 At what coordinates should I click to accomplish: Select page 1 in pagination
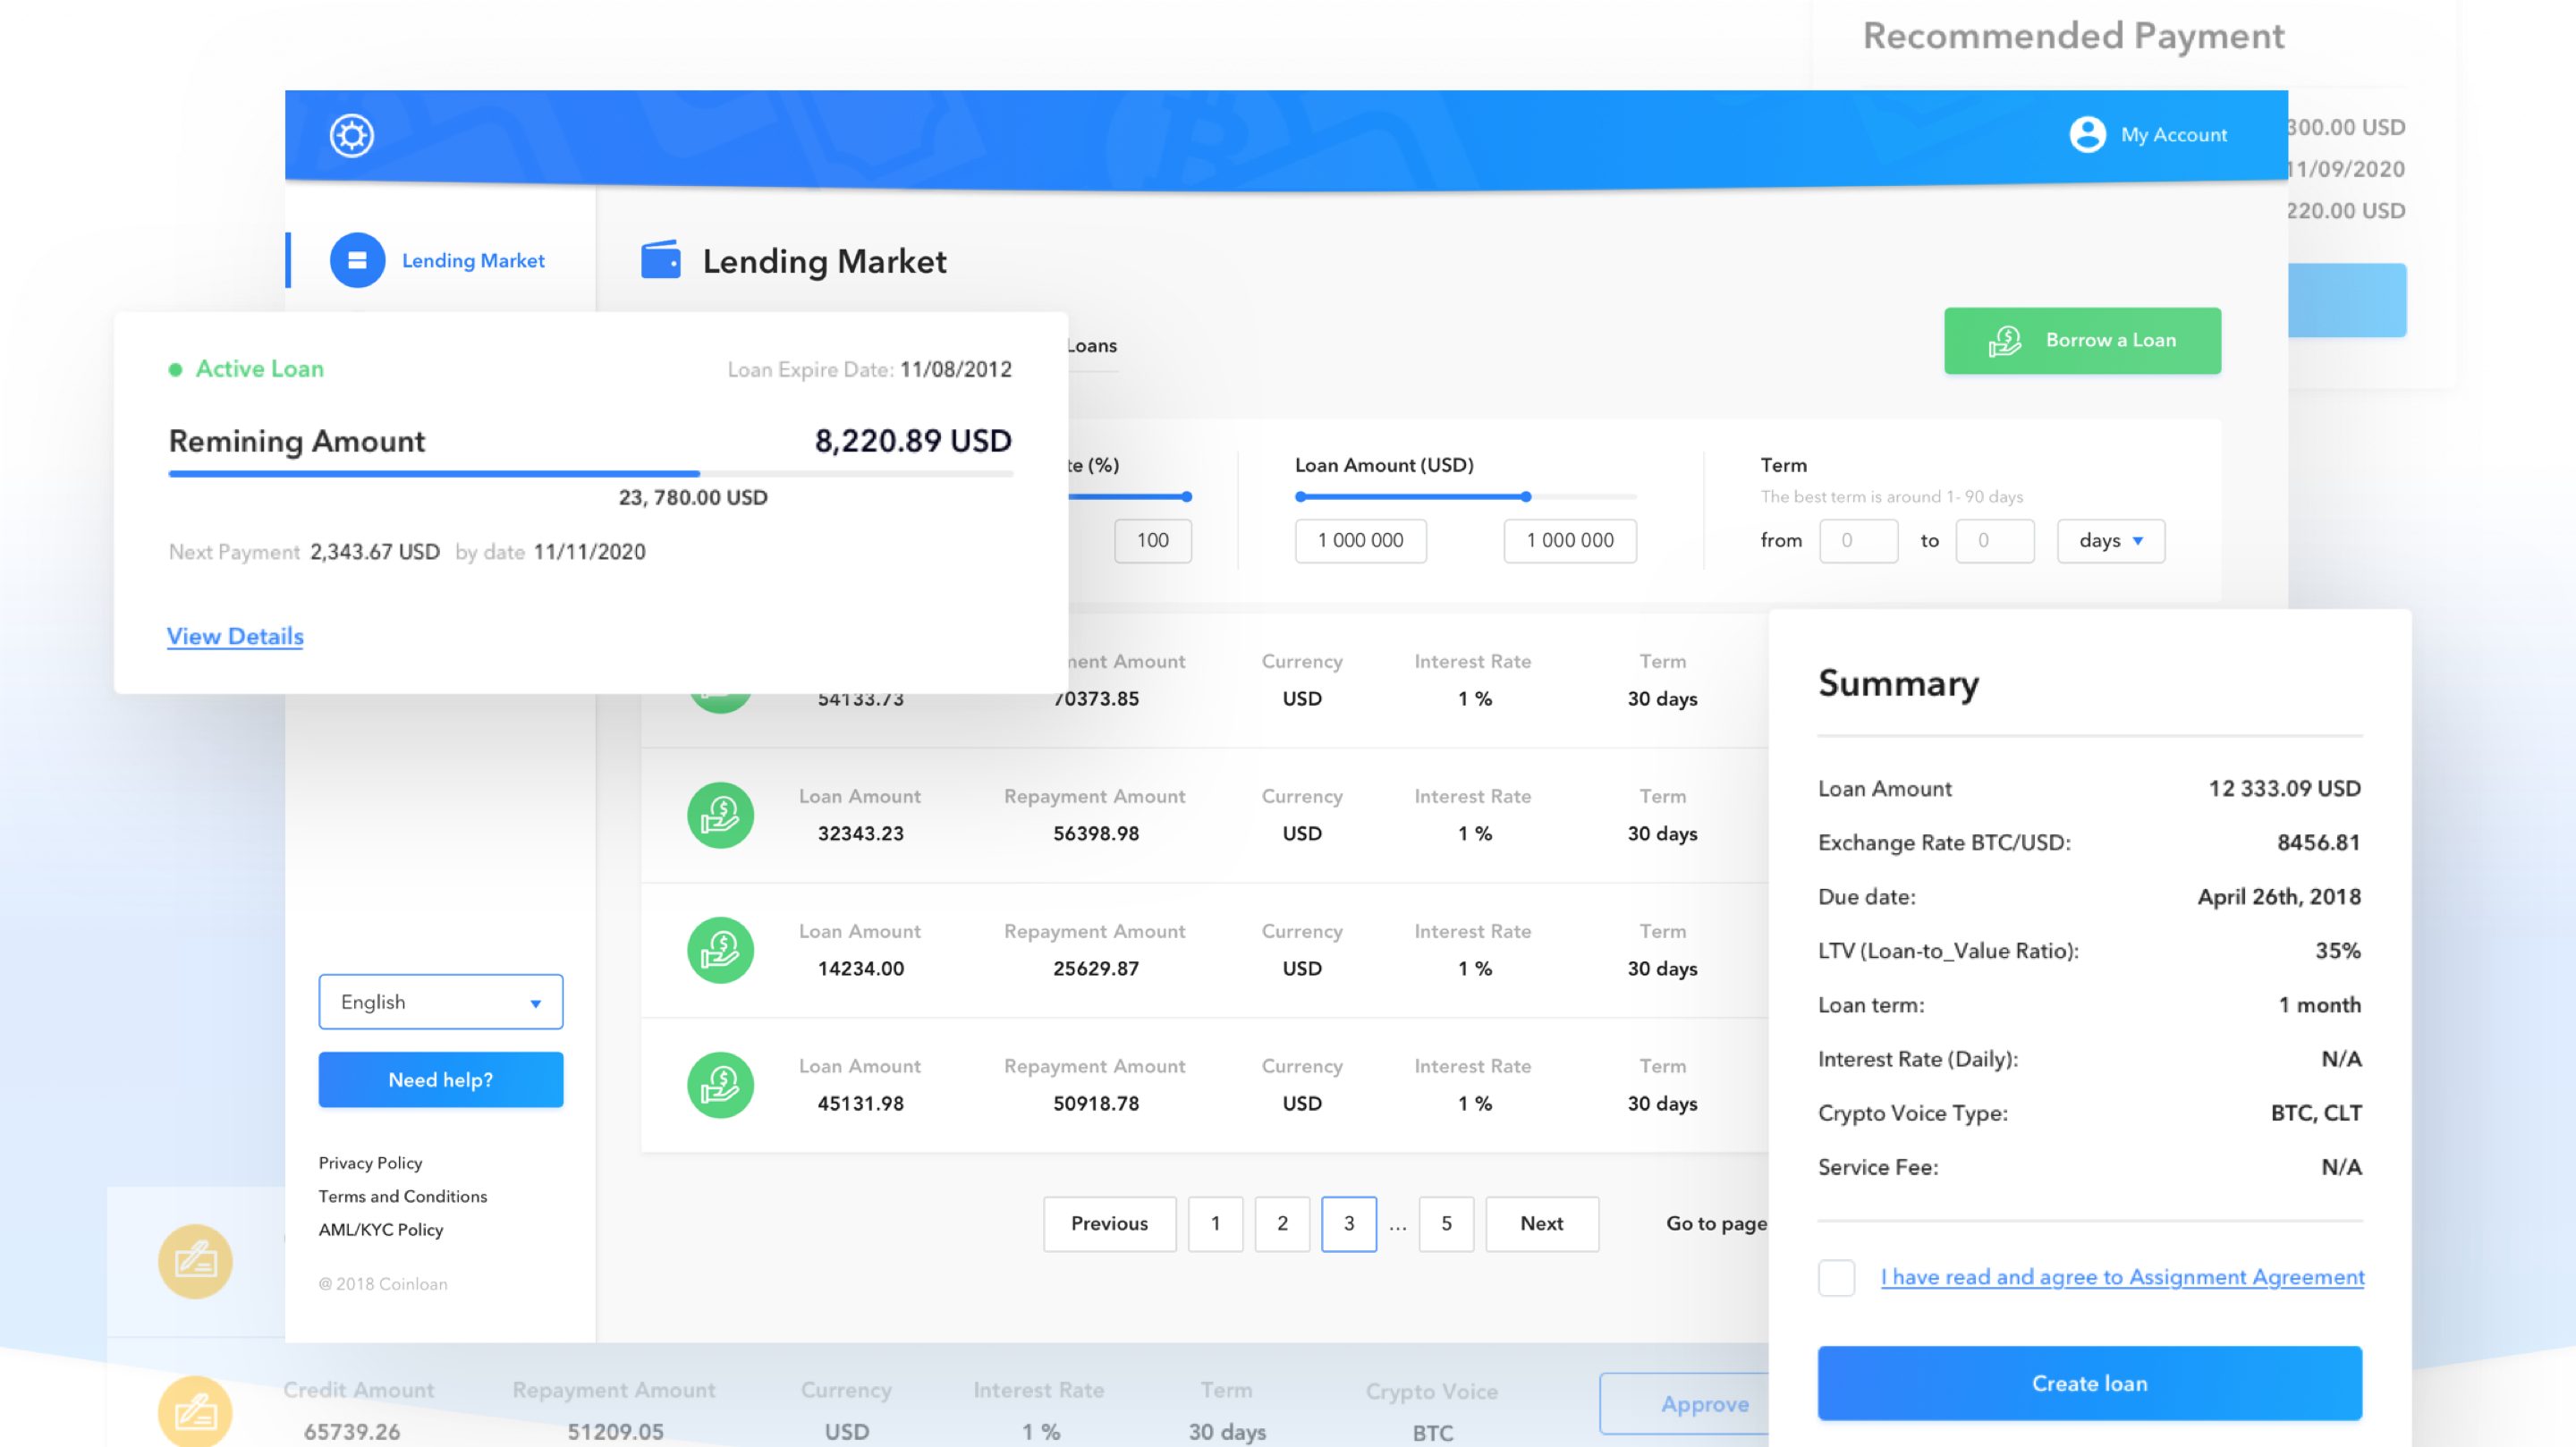(1215, 1224)
